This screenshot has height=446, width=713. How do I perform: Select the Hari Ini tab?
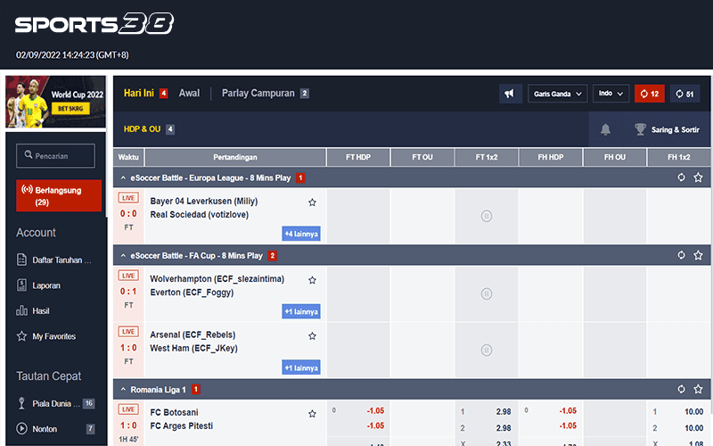tap(145, 94)
